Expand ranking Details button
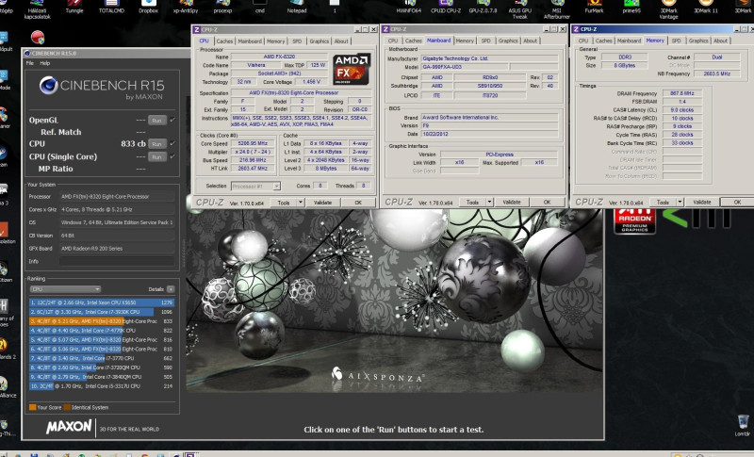 coord(171,289)
